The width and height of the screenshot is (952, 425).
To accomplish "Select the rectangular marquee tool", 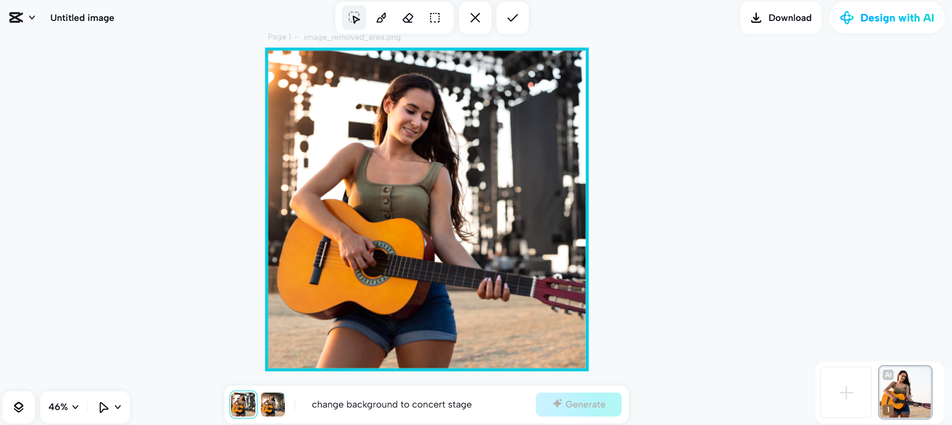I will click(435, 18).
